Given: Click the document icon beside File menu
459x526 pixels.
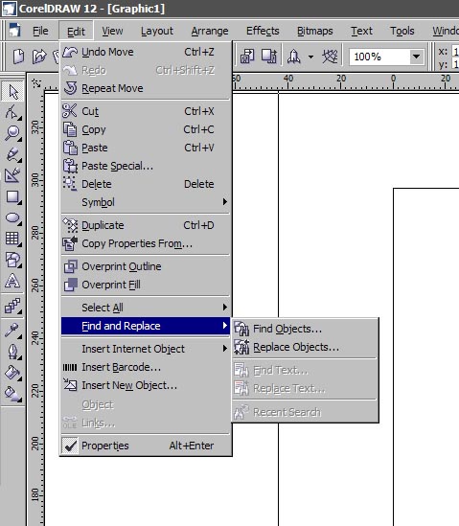Looking at the screenshot, I should (14, 31).
